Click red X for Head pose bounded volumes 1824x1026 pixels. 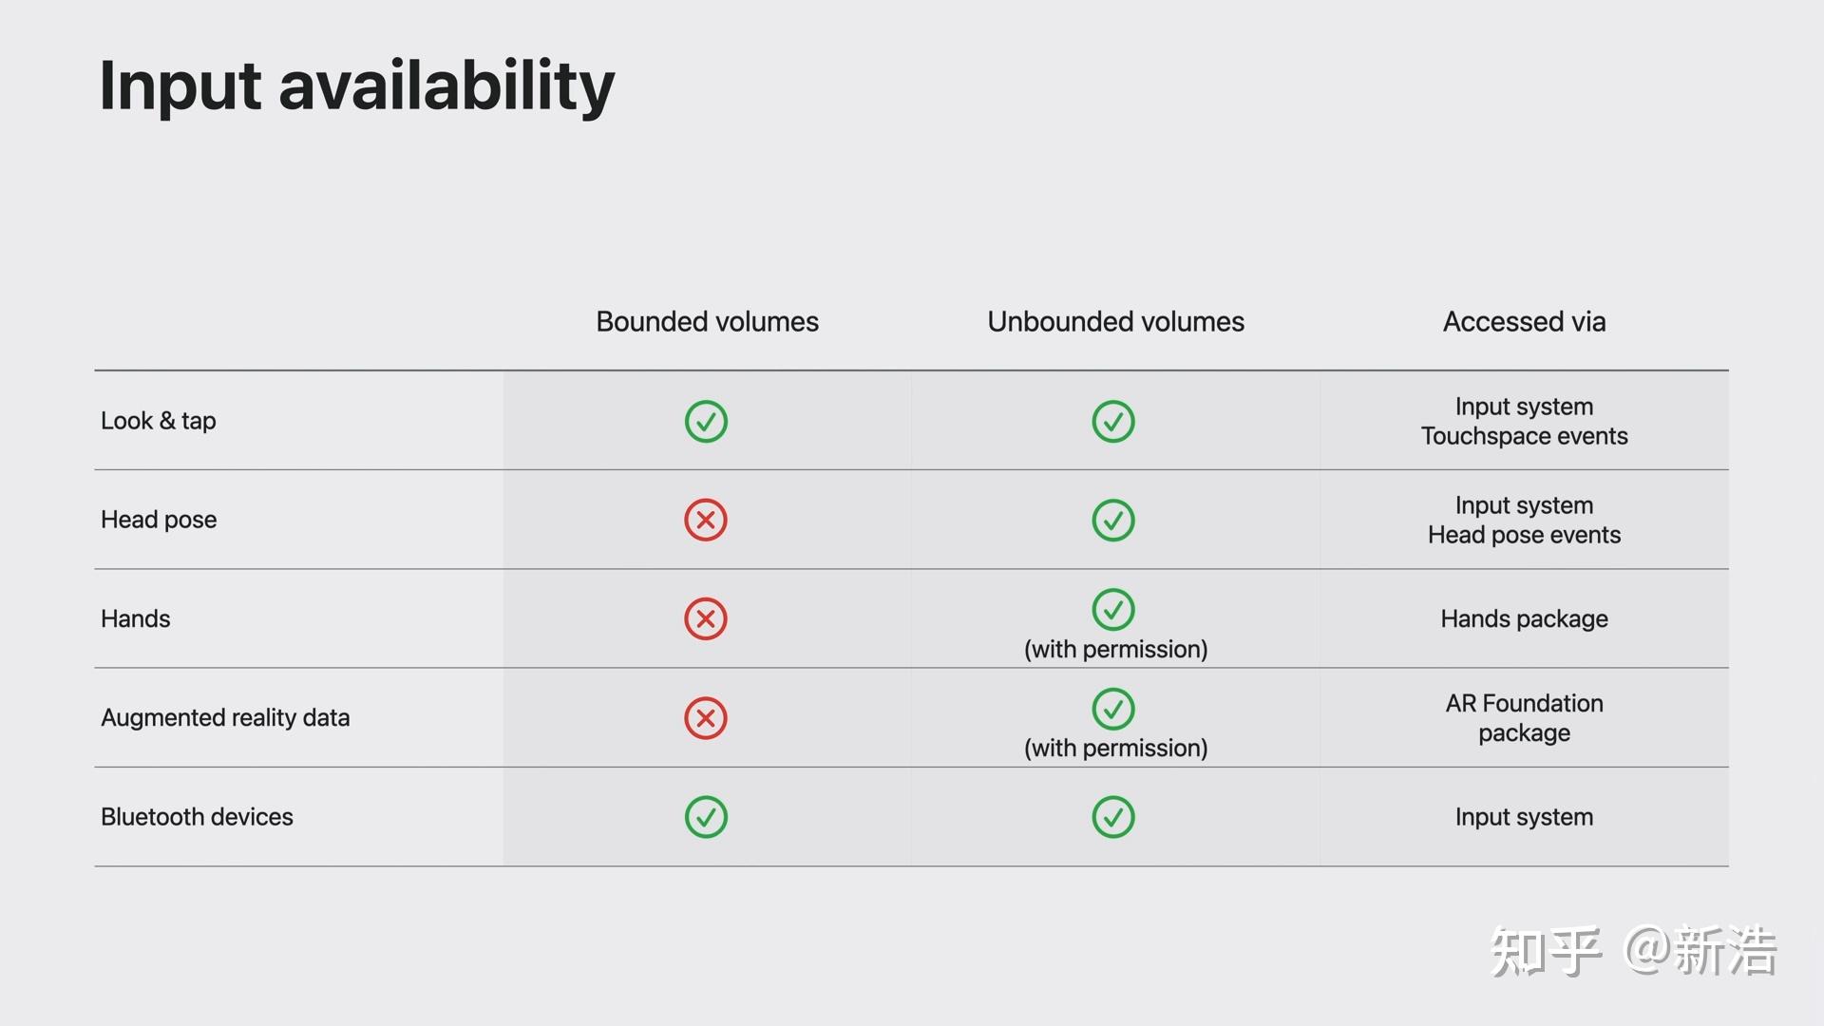tap(706, 520)
